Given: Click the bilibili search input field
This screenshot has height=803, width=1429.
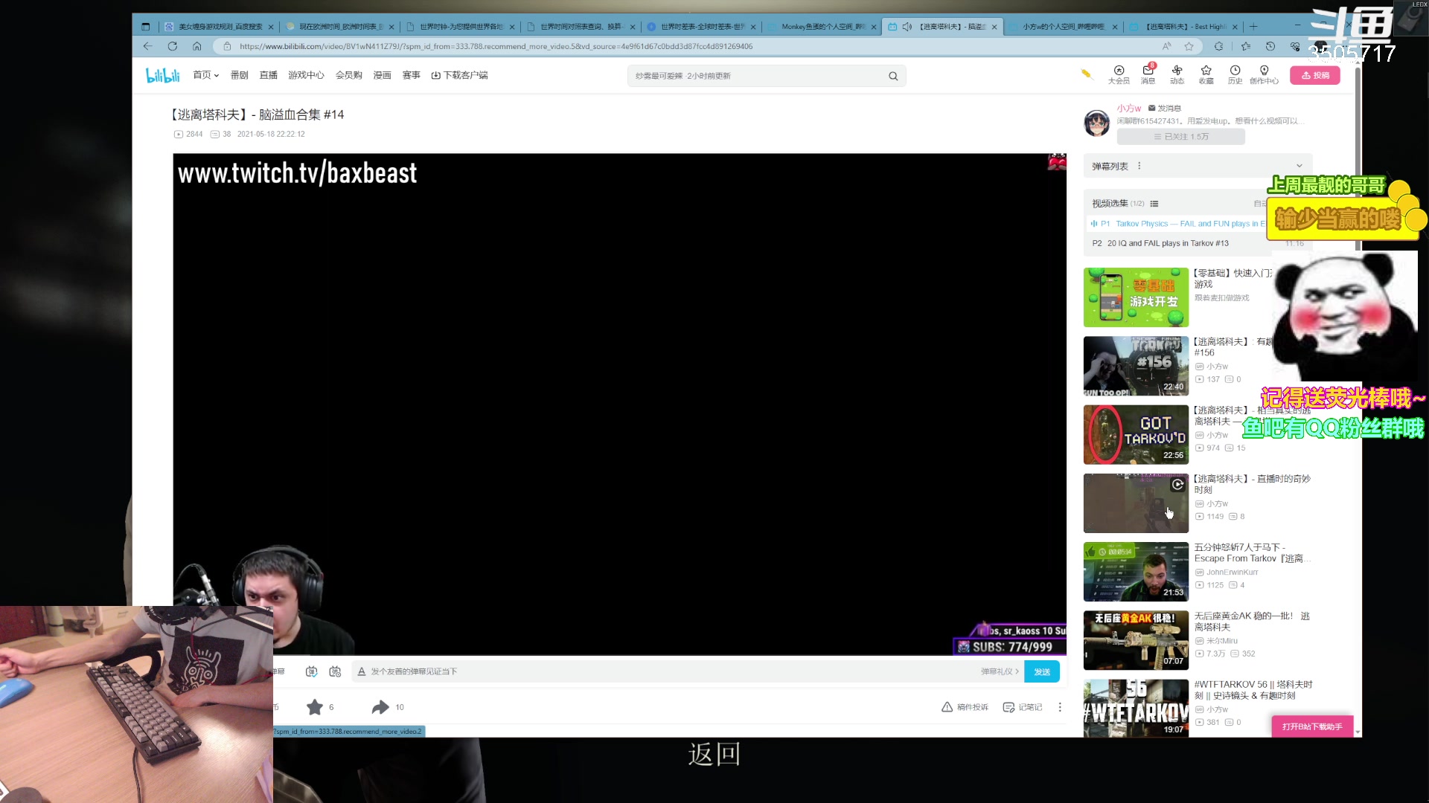Looking at the screenshot, I should (758, 76).
